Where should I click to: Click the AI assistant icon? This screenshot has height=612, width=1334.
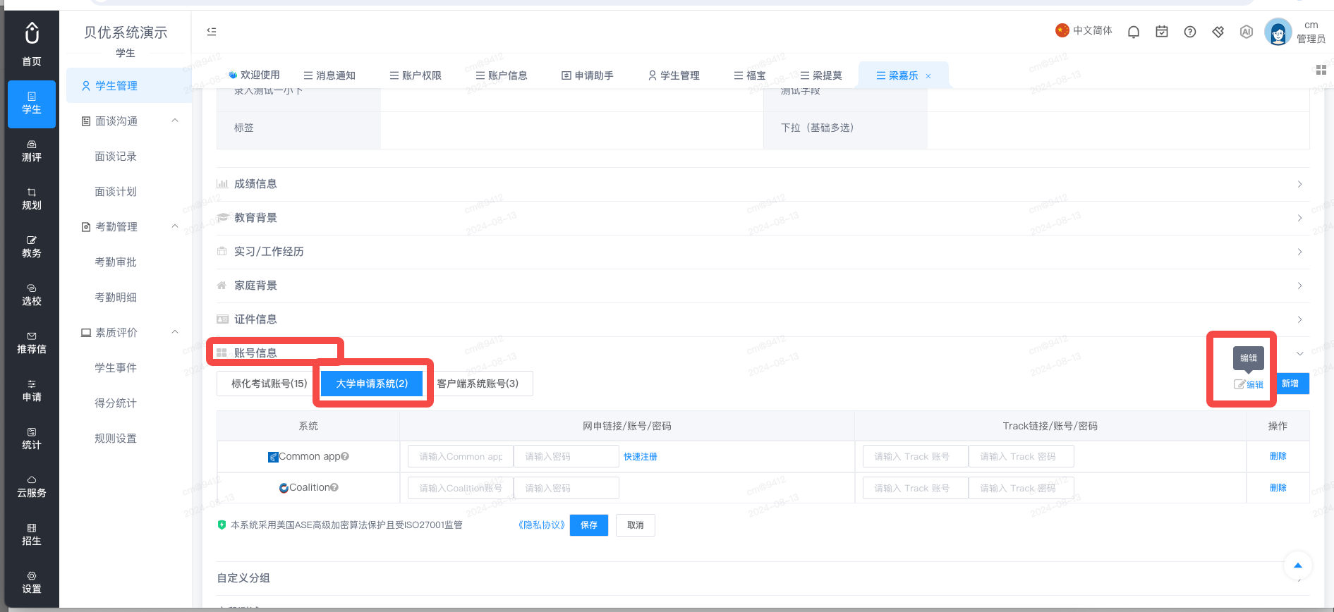1247,32
